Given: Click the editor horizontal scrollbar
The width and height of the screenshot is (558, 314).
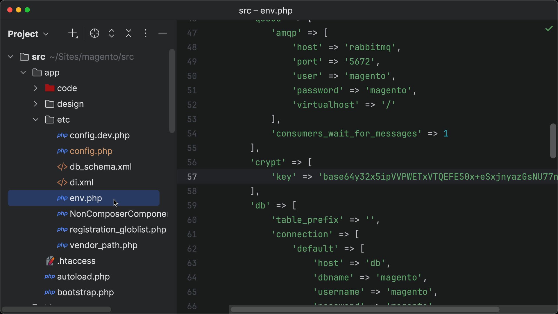Looking at the screenshot, I should (365, 309).
